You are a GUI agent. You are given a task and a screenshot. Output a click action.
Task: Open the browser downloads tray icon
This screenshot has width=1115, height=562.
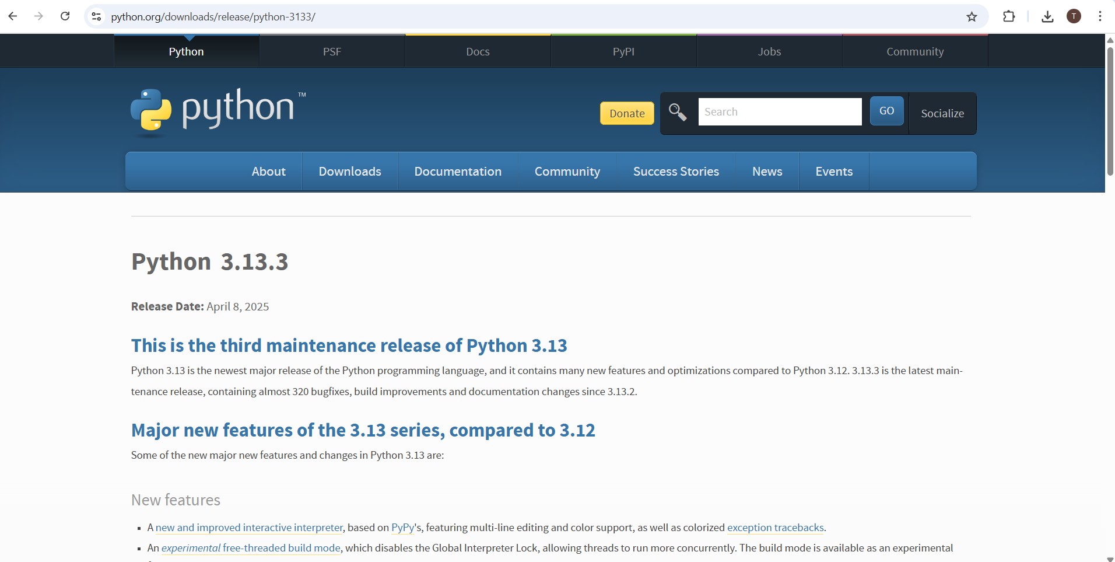pos(1047,16)
